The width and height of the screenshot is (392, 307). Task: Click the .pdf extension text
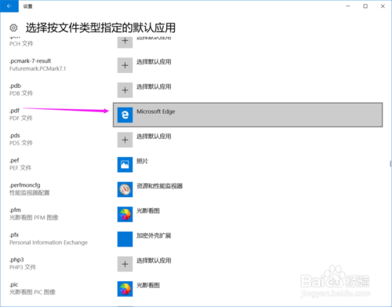pos(14,111)
